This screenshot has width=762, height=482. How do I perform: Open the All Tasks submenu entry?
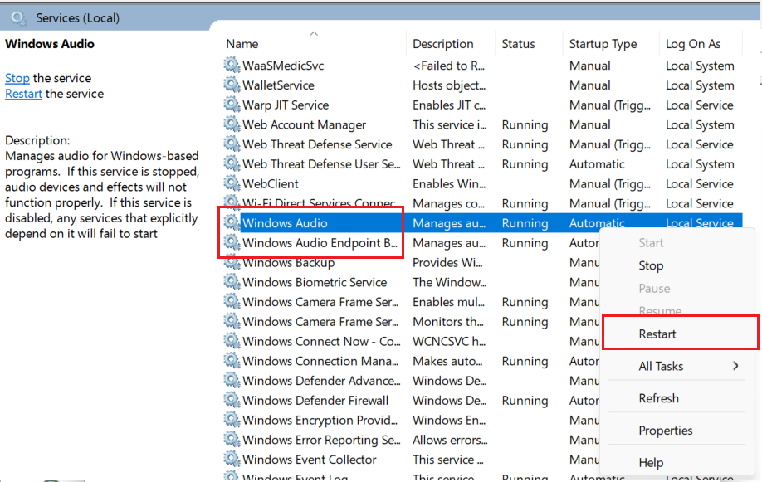(661, 367)
